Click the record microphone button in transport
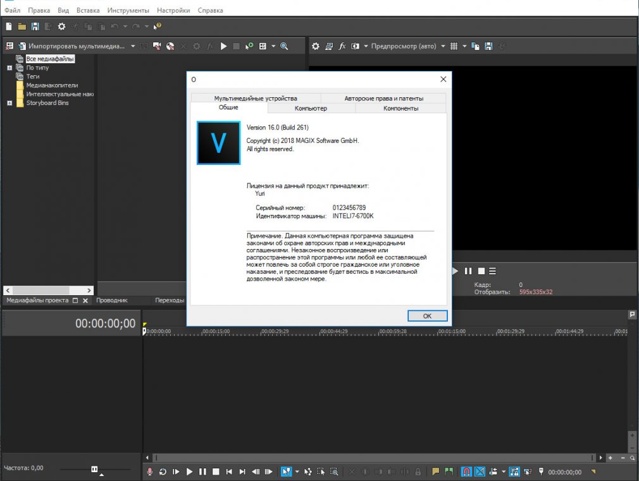 [149, 472]
